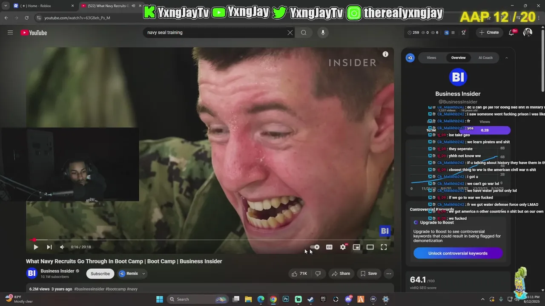This screenshot has width=545, height=306.
Task: Open more actions (three dots) under video
Action: point(389,274)
